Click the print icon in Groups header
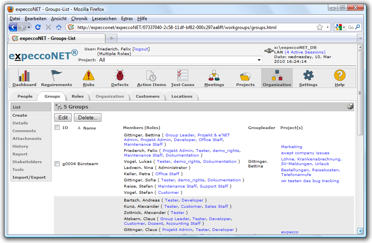The image size is (372, 243). [350, 107]
